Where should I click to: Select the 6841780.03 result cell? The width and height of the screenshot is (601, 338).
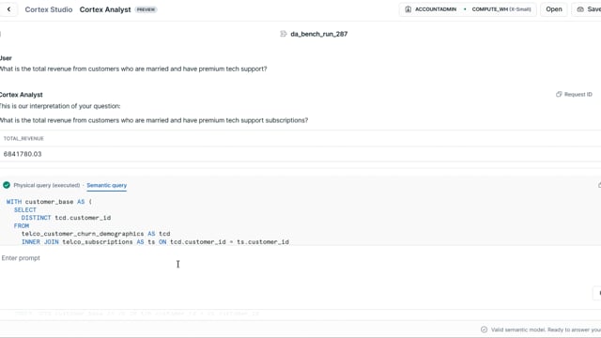pyautogui.click(x=23, y=154)
